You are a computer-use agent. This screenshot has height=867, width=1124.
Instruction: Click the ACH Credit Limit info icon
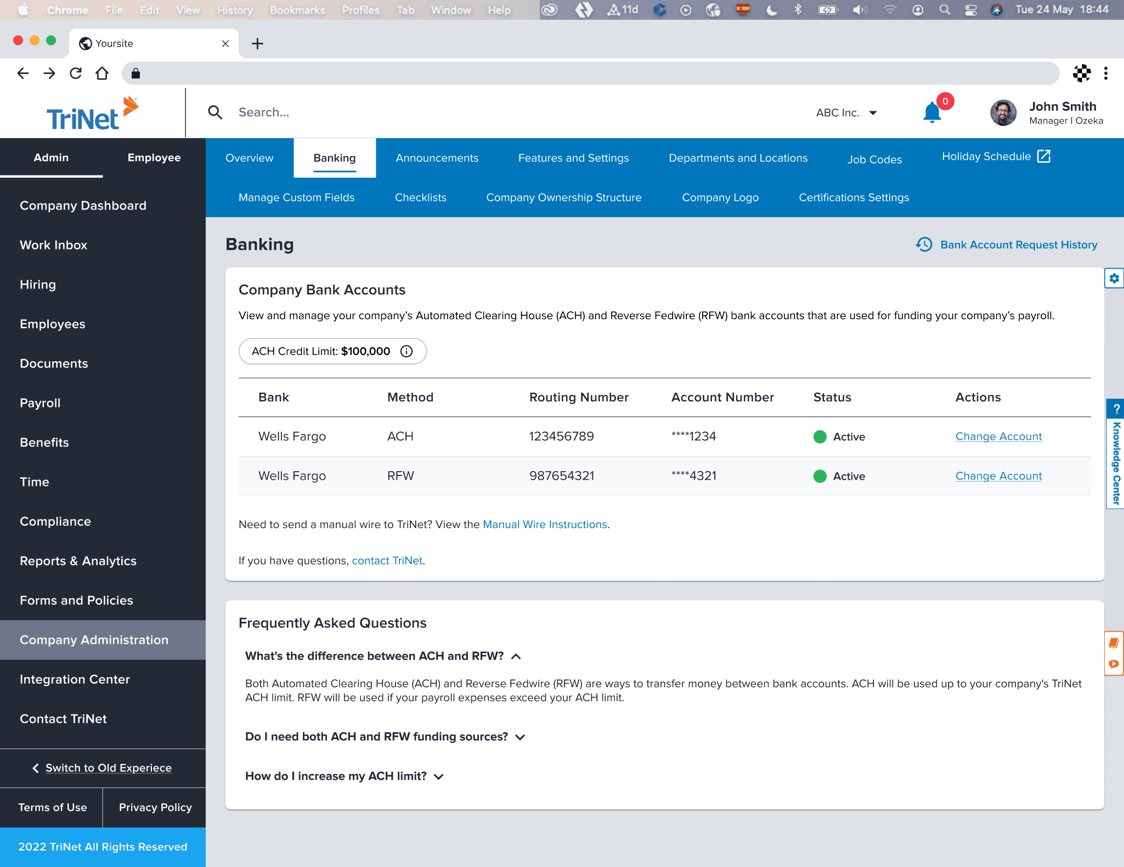pos(406,352)
